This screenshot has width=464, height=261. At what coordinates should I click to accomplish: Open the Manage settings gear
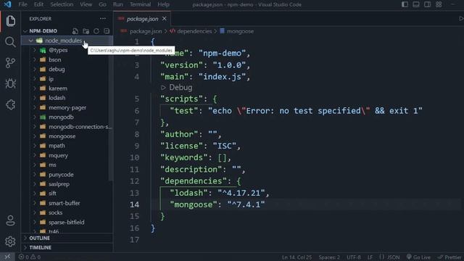pos(10,241)
